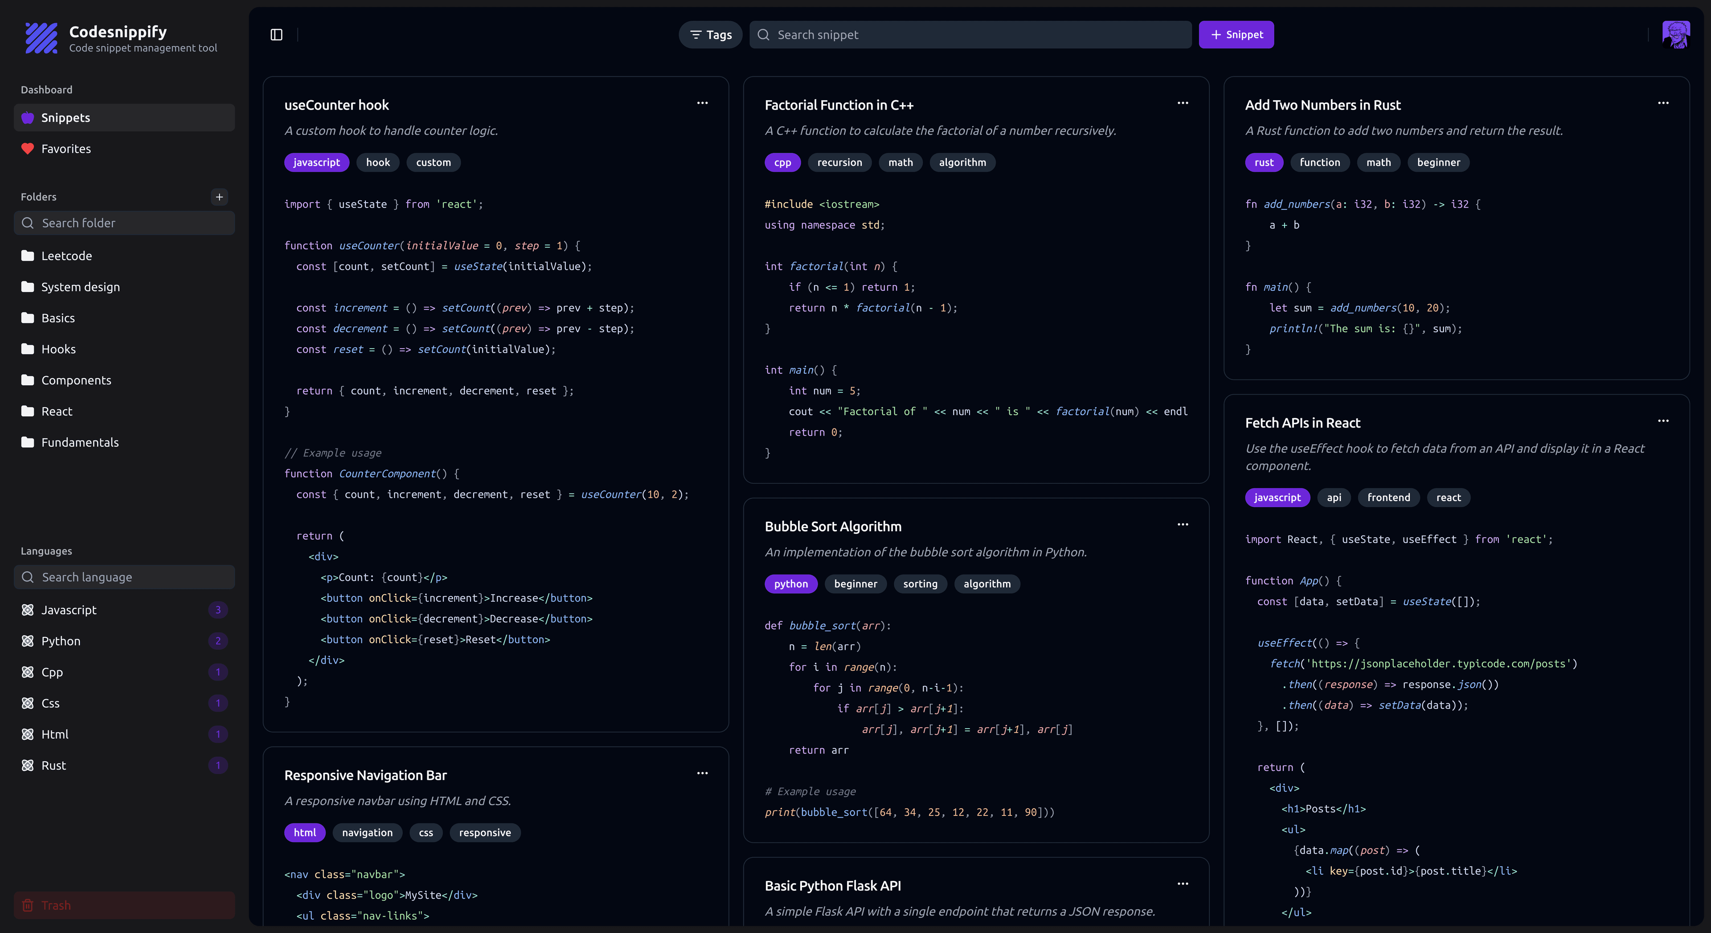
Task: Open the System design folder
Action: (x=80, y=287)
